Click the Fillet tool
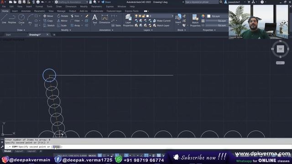The height and width of the screenshot is (164, 292). [75, 21]
